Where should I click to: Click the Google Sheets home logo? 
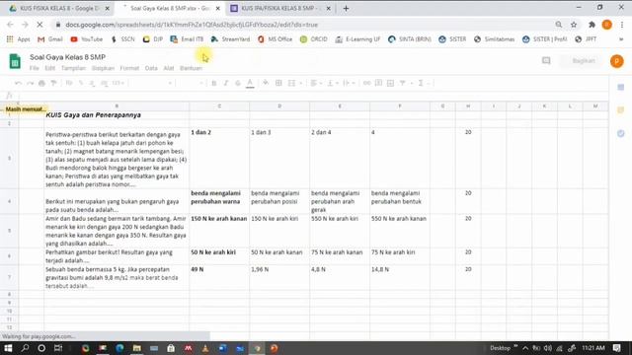tap(15, 61)
